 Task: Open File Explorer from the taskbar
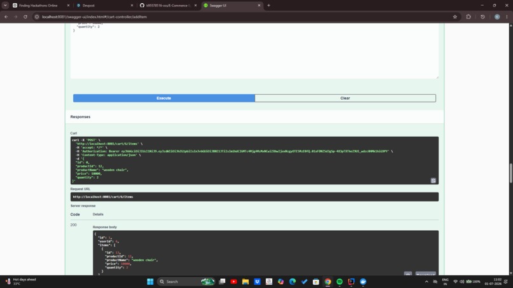coord(246,282)
